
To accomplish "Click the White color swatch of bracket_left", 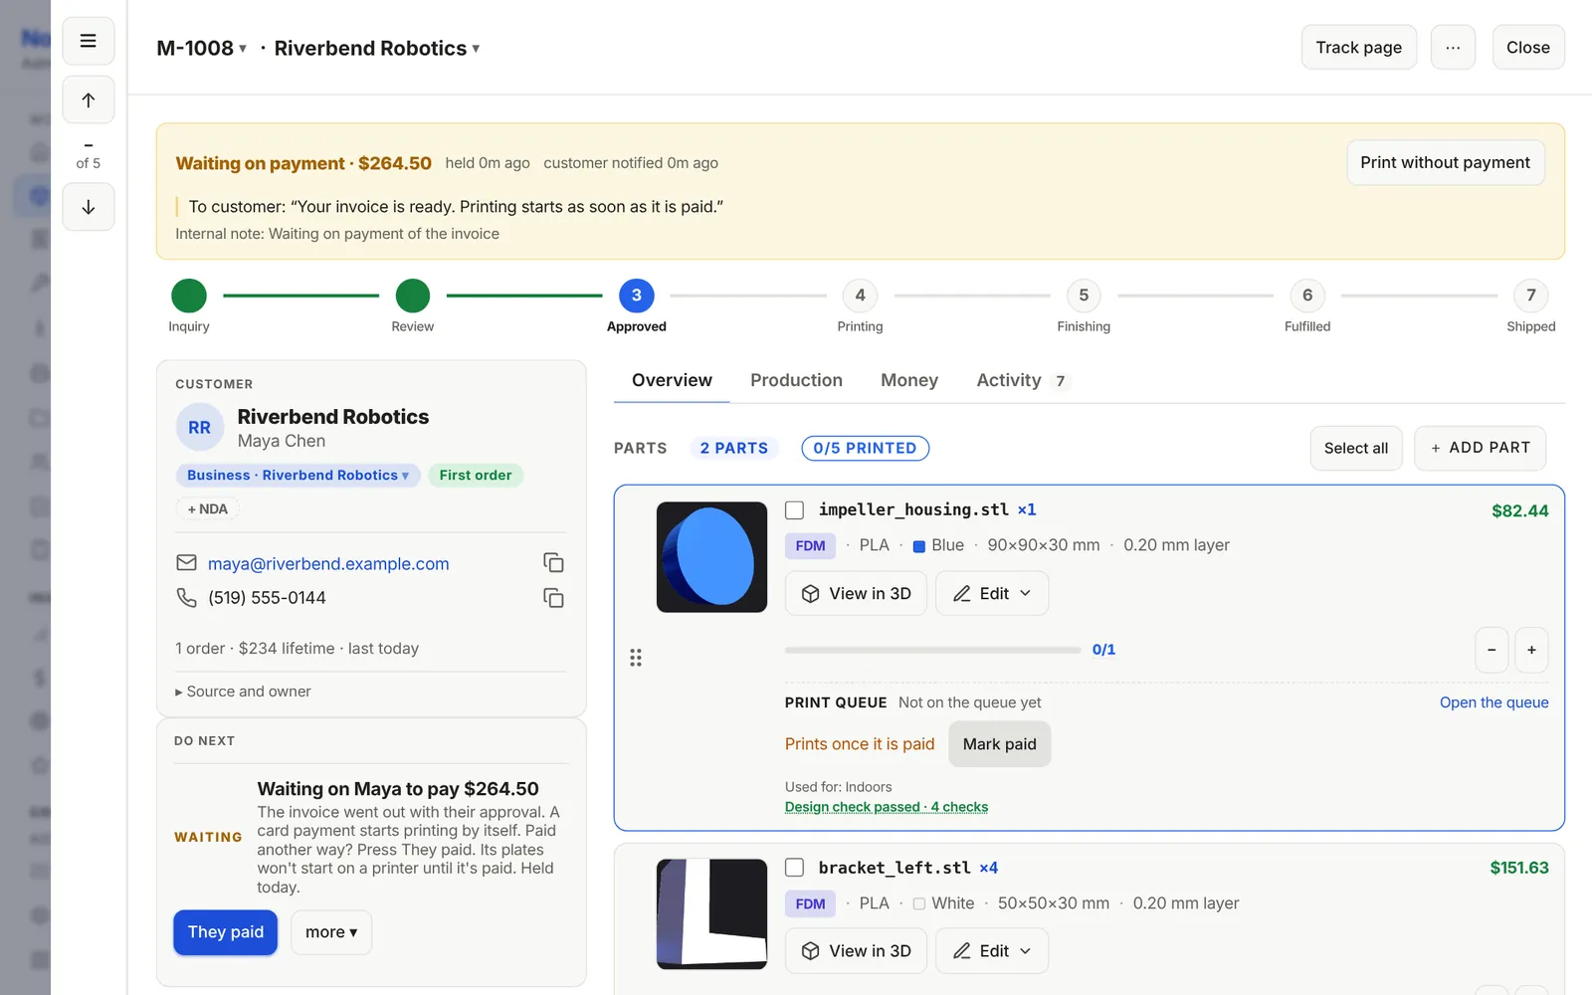I will coord(919,903).
